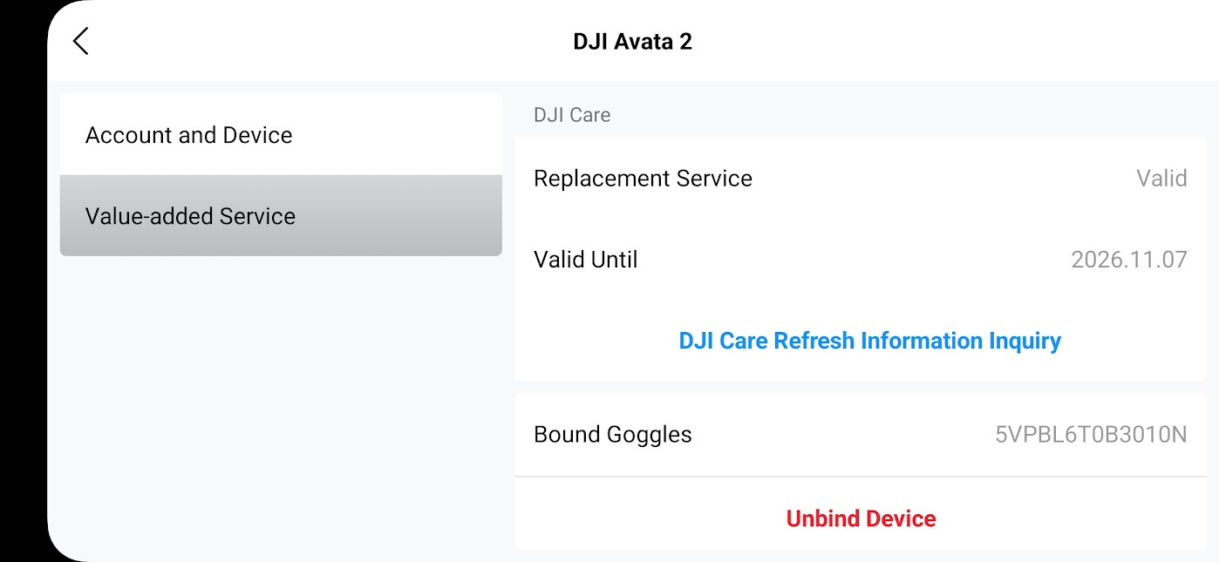Click the goggles serial number 5VPBL6T0B3010N
Screen dimensions: 1219x562
pyautogui.click(x=1090, y=435)
